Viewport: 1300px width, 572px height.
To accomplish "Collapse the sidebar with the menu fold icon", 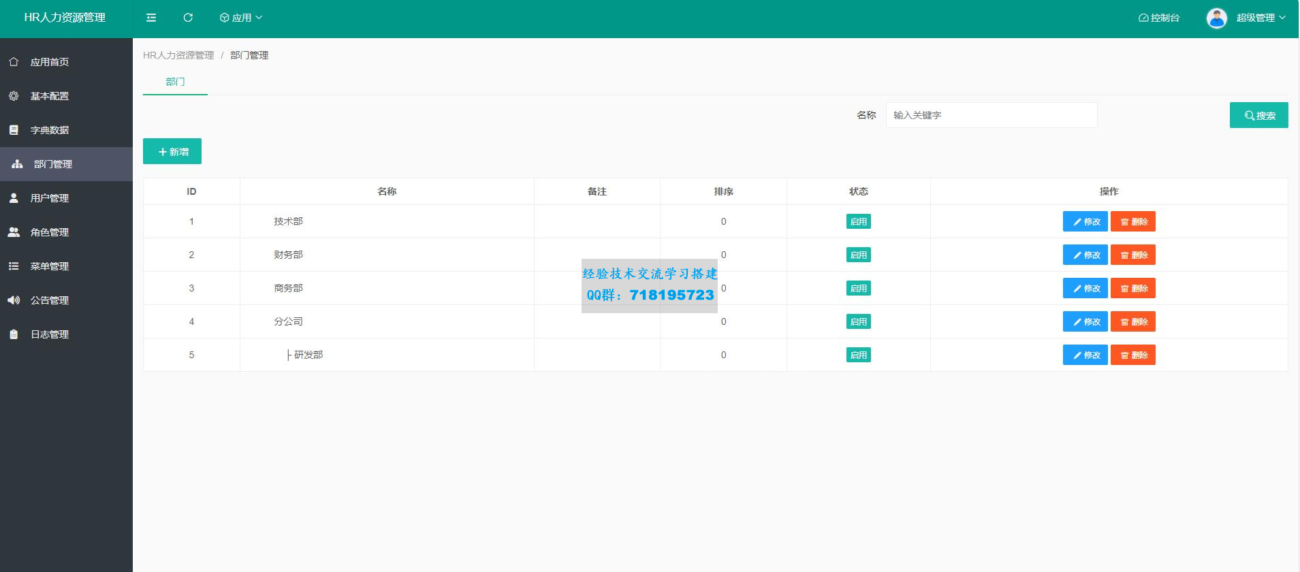I will 151,18.
